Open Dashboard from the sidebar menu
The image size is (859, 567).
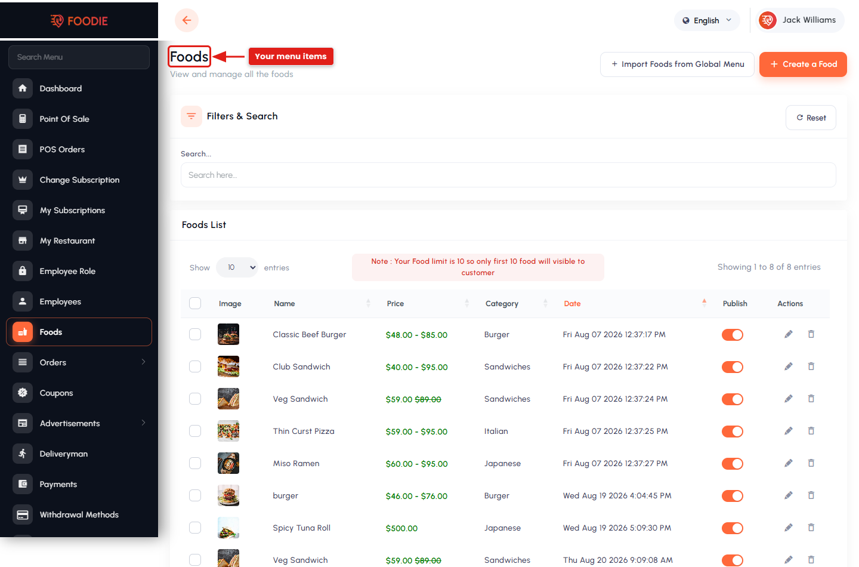click(x=79, y=88)
